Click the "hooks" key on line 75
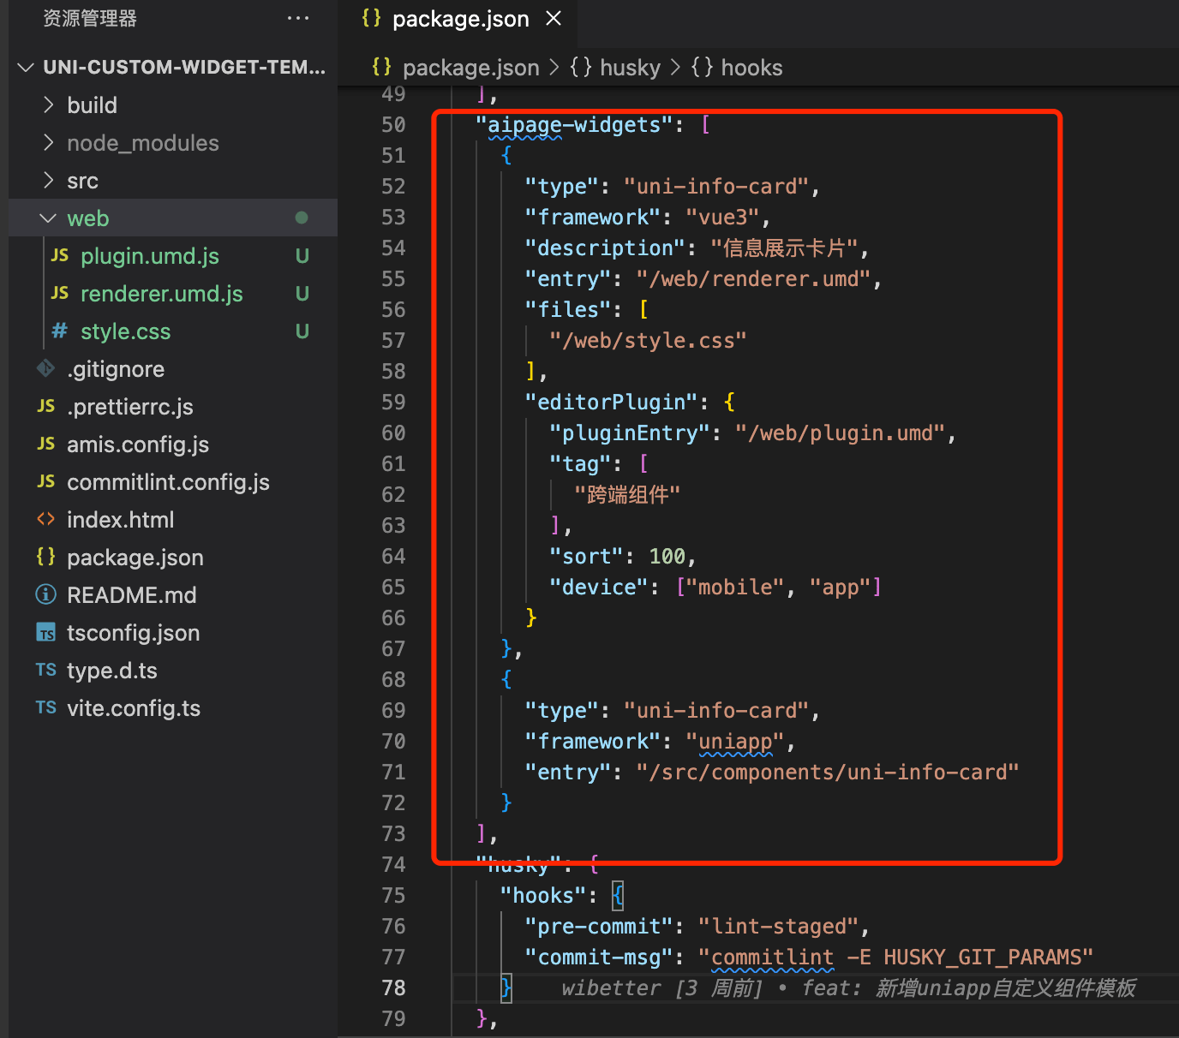1179x1038 pixels. click(x=543, y=896)
